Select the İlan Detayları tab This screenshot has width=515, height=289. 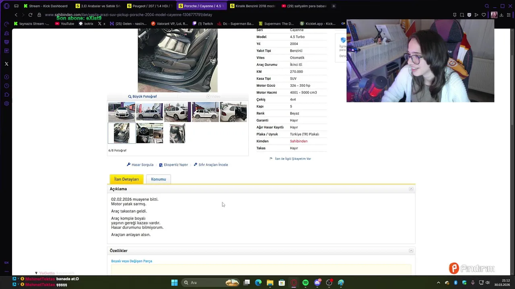point(126,179)
